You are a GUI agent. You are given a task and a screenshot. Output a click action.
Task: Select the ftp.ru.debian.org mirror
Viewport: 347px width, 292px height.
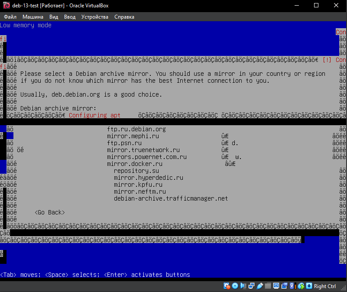[136, 129]
